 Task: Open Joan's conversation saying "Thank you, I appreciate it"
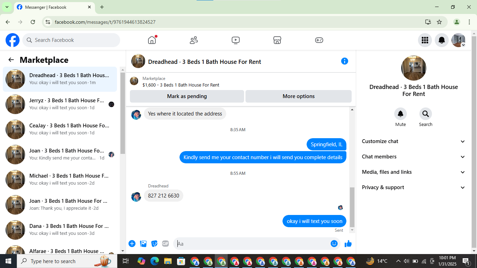pos(60,205)
